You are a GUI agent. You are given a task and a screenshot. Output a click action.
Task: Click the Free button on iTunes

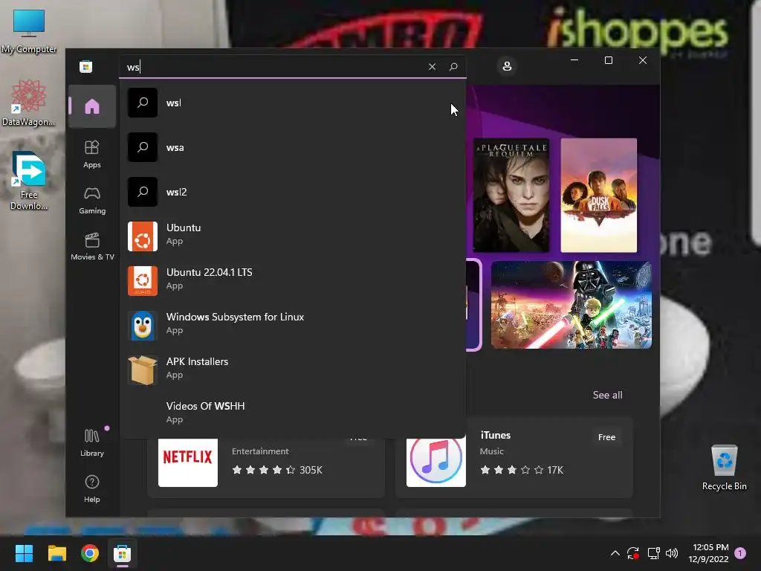[606, 437]
